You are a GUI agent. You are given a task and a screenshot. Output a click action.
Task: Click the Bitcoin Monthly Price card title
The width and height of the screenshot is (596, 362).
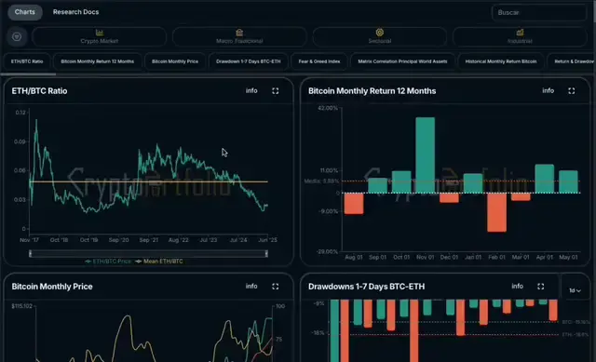[x=52, y=287]
